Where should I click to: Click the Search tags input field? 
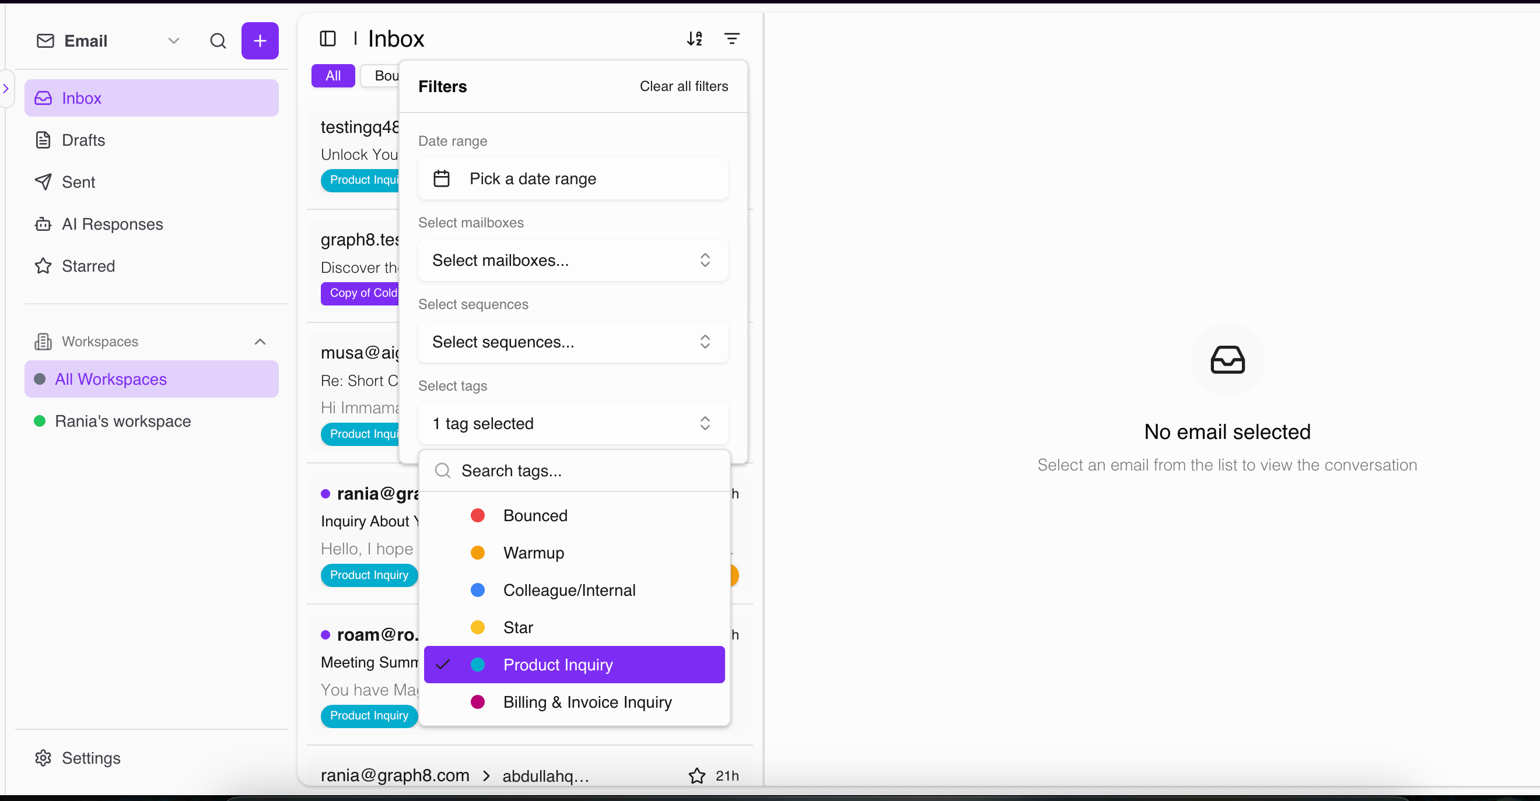(x=574, y=470)
